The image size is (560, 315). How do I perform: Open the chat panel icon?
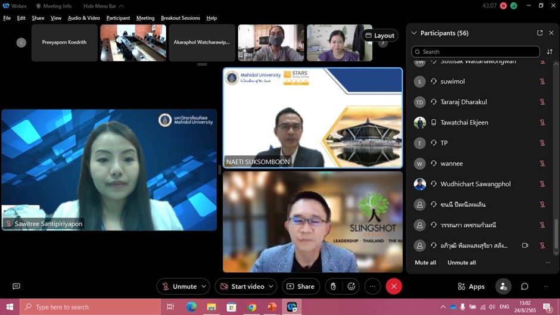(x=524, y=286)
